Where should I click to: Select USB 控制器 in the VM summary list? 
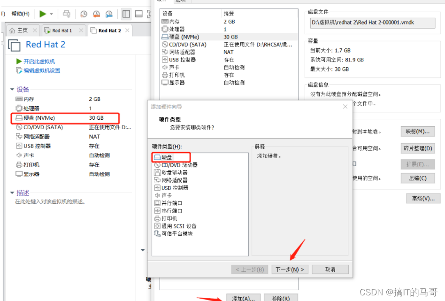(x=73, y=146)
